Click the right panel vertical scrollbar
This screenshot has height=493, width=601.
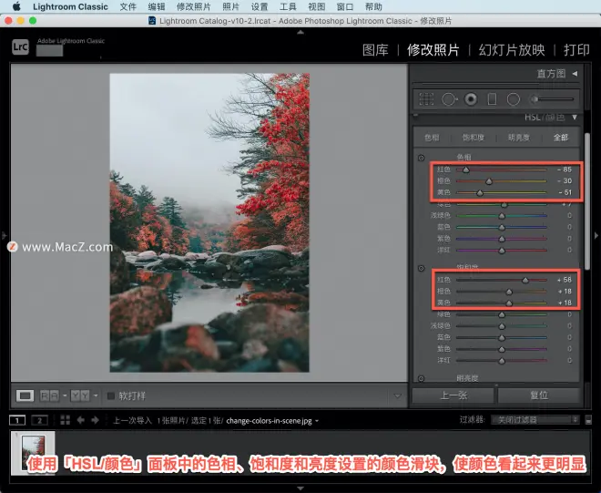(x=587, y=201)
